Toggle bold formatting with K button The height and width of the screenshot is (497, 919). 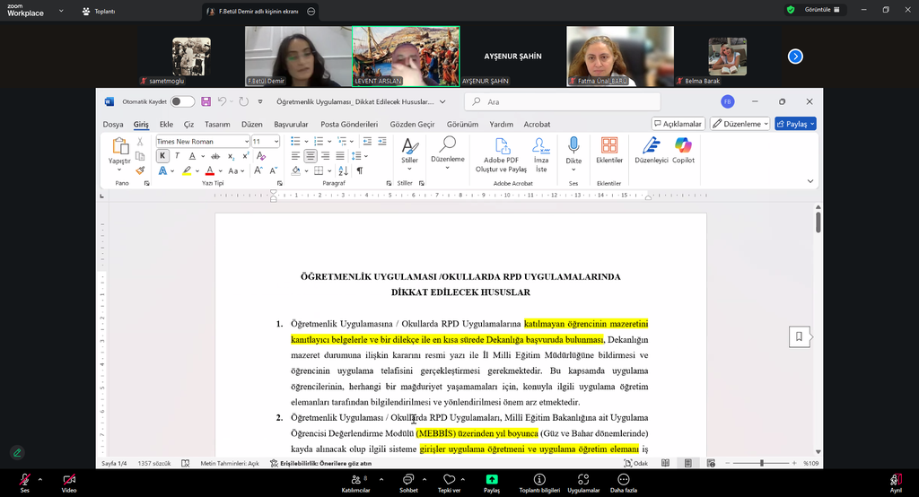[x=162, y=156]
